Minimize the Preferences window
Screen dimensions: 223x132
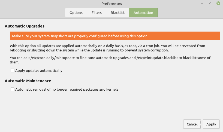[x=202, y=3]
